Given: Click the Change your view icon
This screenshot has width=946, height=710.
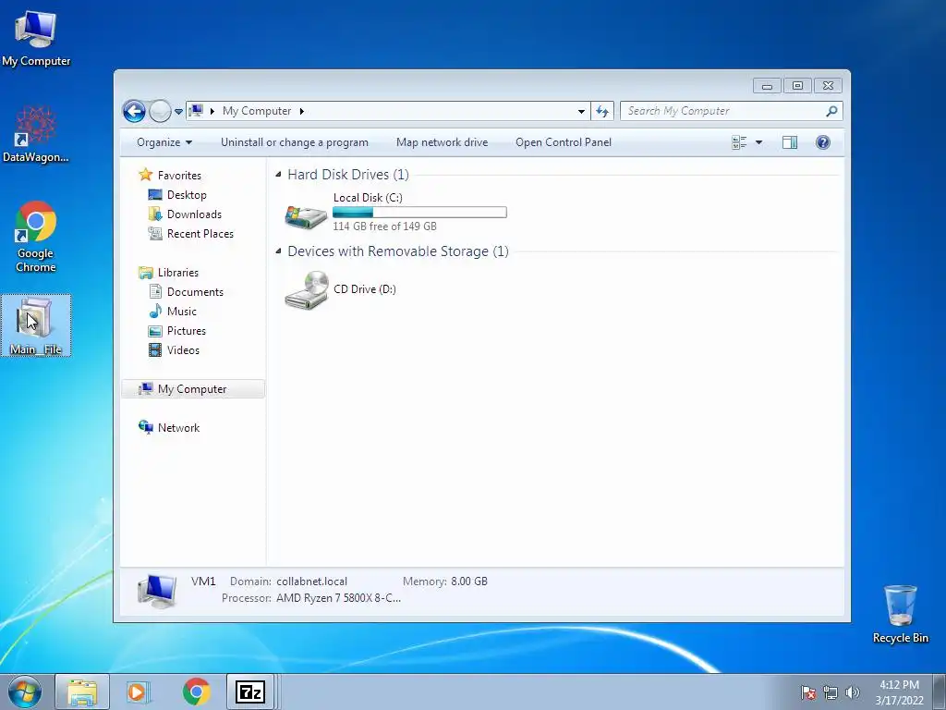Looking at the screenshot, I should pos(739,142).
